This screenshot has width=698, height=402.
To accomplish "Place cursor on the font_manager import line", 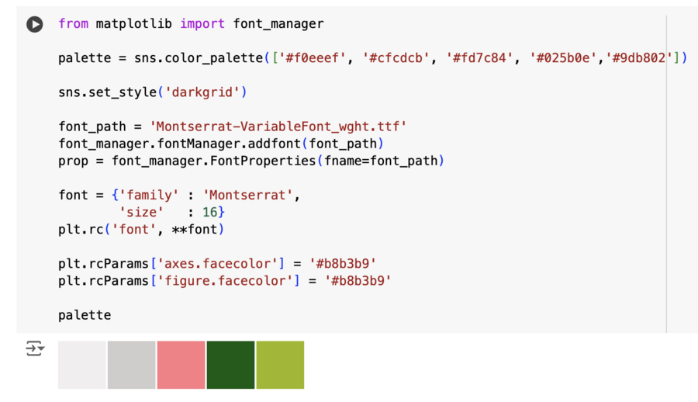I will click(191, 24).
